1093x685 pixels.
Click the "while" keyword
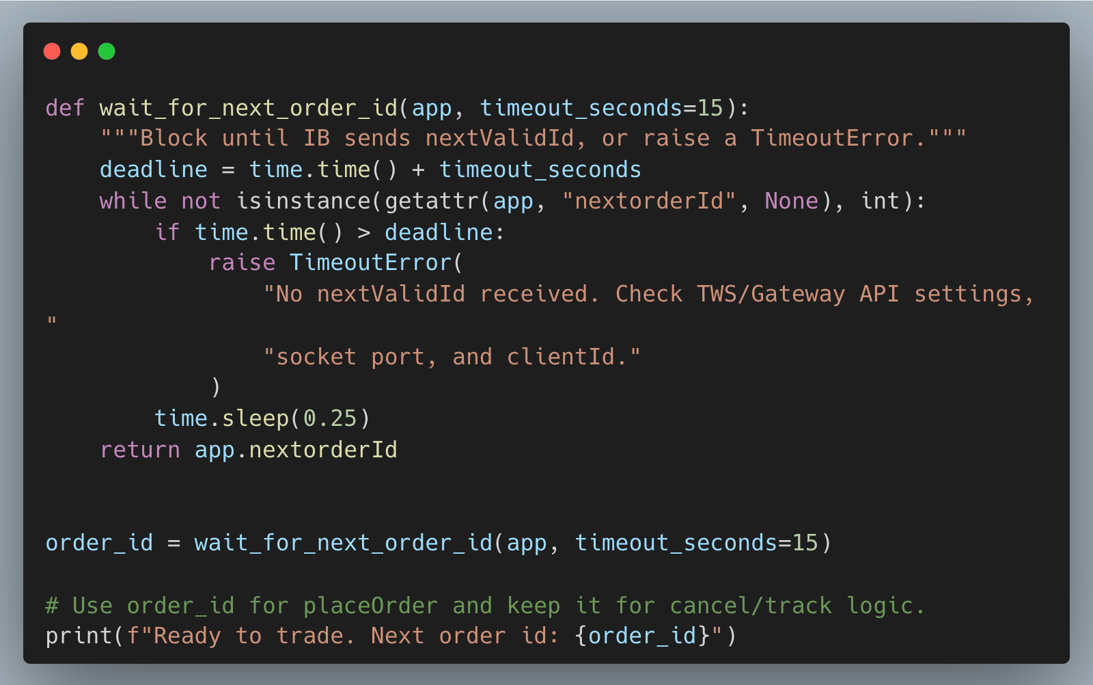click(133, 201)
